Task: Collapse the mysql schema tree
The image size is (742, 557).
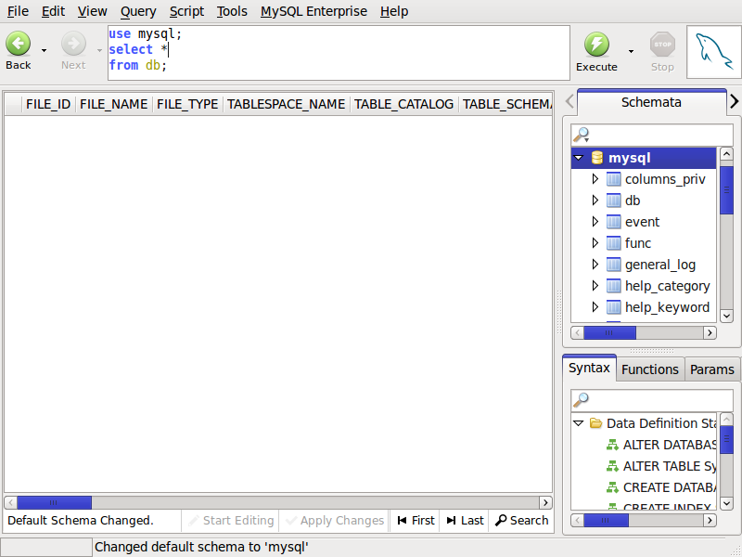Action: (579, 158)
